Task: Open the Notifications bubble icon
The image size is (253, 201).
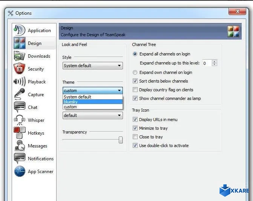Action: pyautogui.click(x=20, y=158)
